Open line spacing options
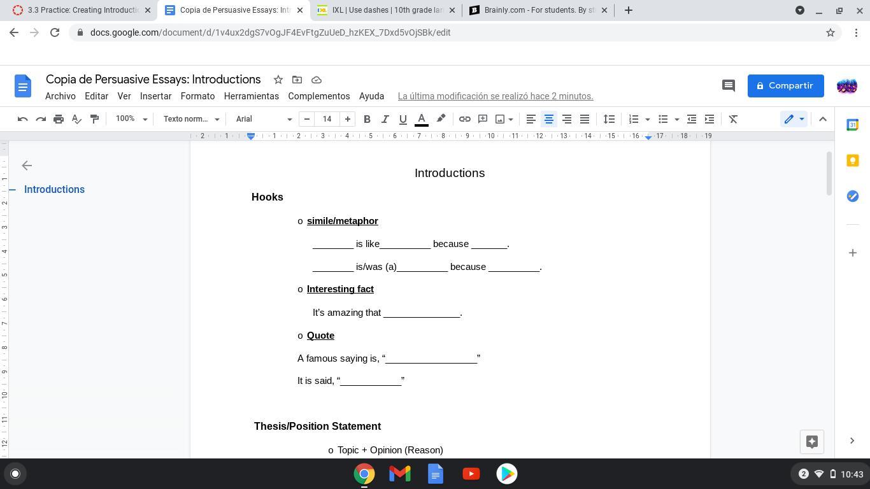This screenshot has height=489, width=870. click(610, 119)
